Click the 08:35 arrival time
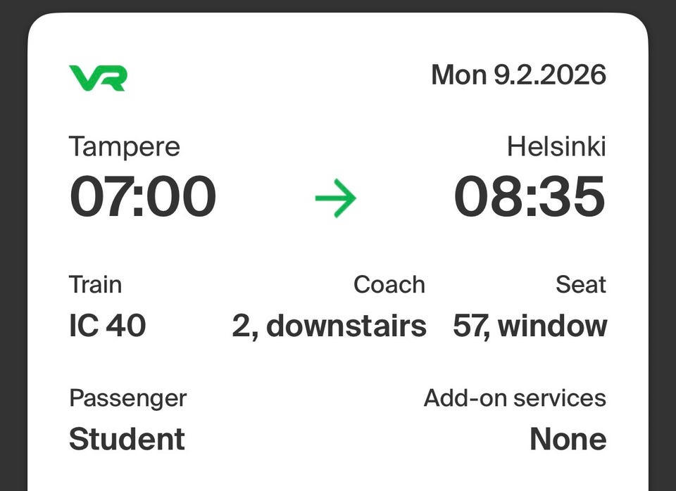Viewport: 676px width, 491px height. coord(530,198)
